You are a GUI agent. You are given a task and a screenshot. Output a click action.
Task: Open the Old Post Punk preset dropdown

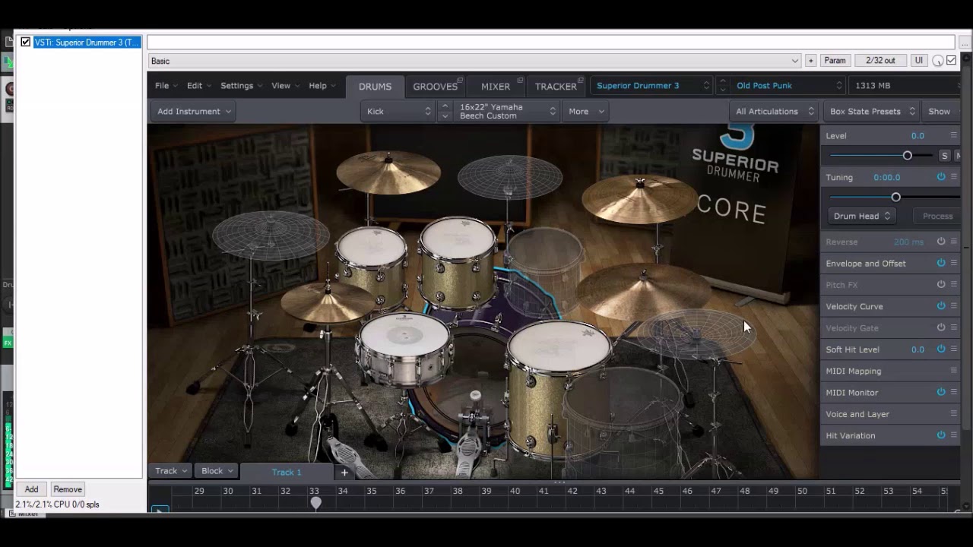789,86
